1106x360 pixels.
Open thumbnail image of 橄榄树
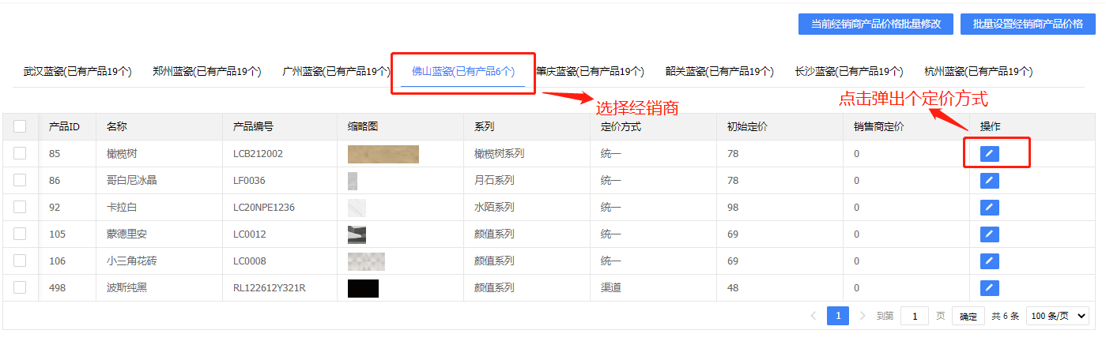[383, 154]
